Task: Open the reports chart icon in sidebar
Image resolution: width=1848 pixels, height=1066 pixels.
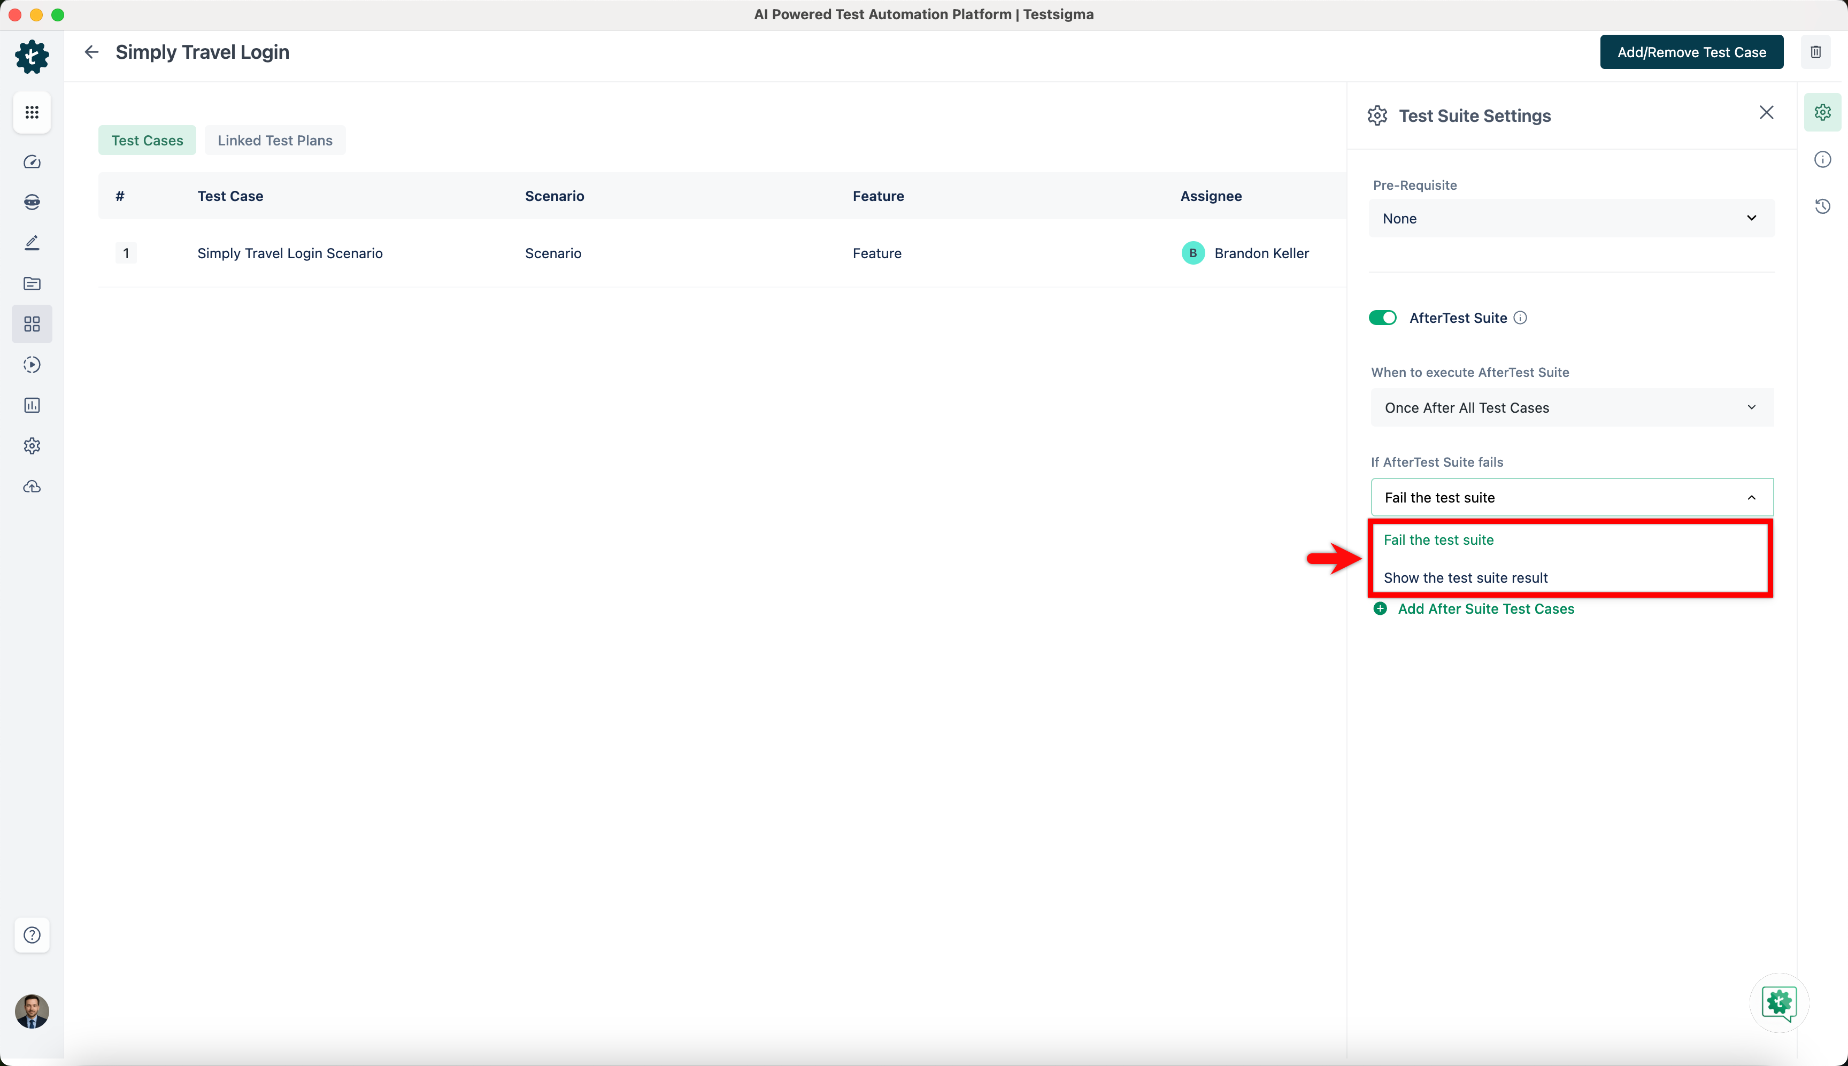Action: [x=32, y=405]
